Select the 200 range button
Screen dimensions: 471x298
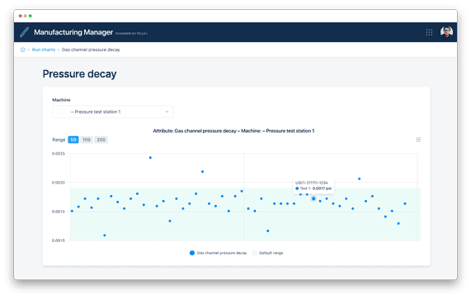pyautogui.click(x=101, y=140)
